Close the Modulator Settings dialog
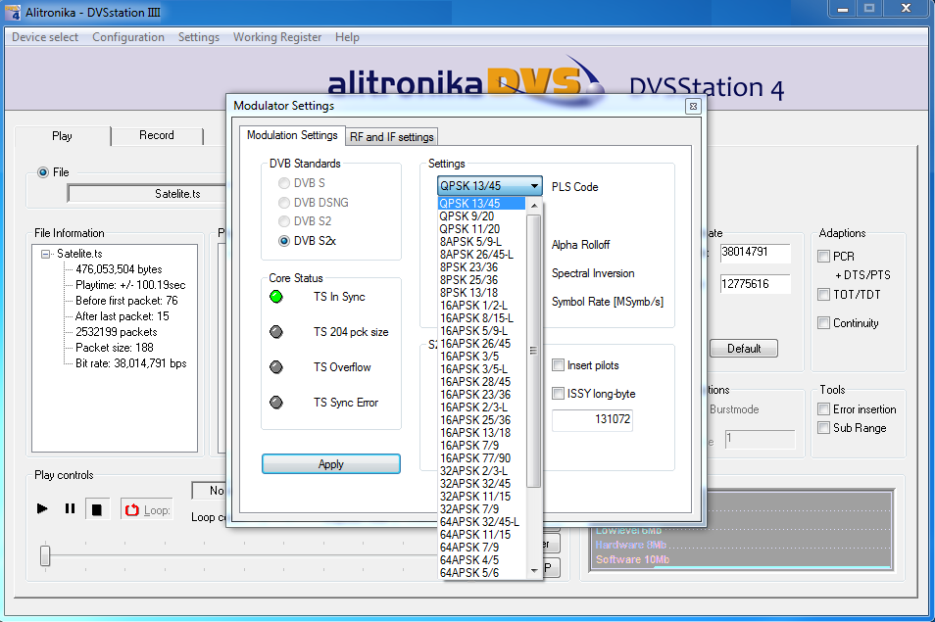Viewport: 935px width, 622px height. [692, 106]
